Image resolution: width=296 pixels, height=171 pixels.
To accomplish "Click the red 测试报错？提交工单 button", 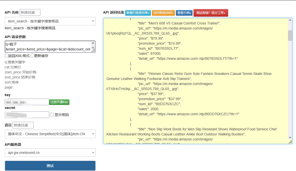I will (x=211, y=13).
